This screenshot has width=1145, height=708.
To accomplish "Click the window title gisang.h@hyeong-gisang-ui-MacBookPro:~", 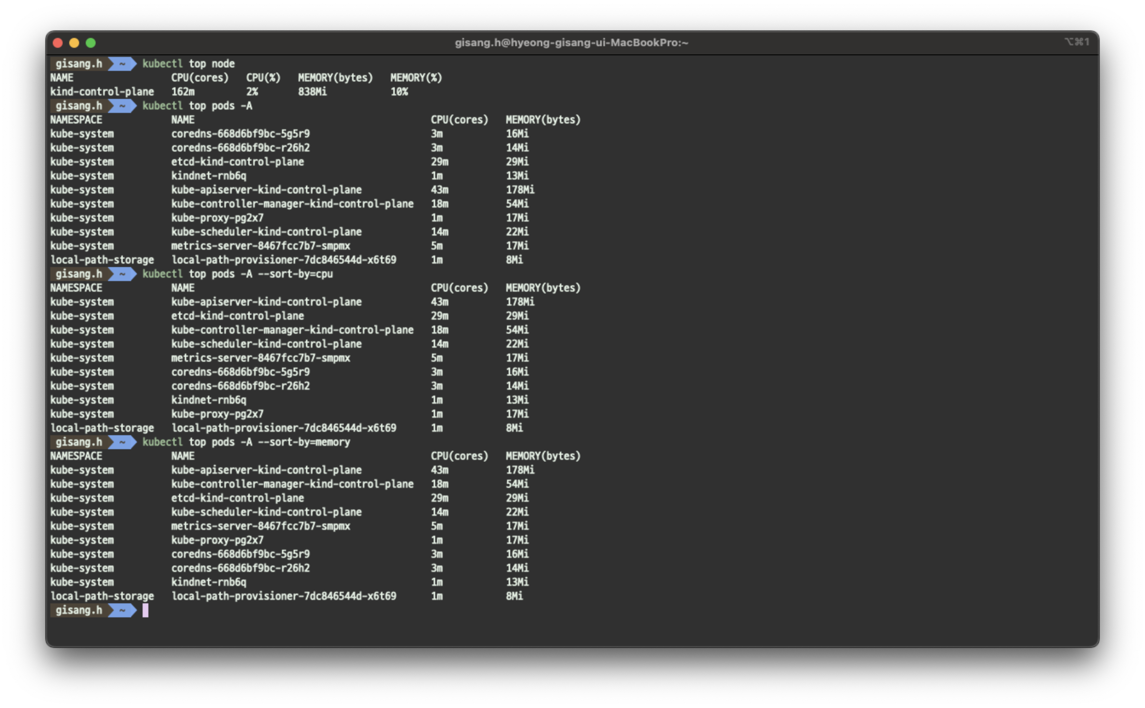I will [571, 42].
